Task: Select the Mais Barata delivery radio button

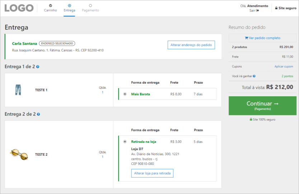Action: coord(125,94)
